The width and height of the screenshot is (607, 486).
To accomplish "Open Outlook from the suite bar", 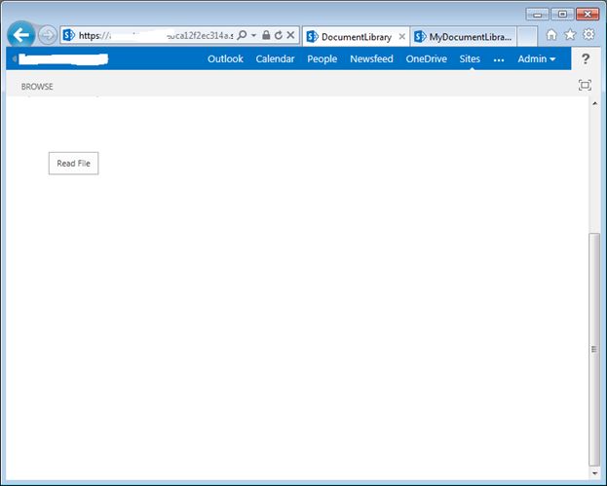I will (225, 58).
